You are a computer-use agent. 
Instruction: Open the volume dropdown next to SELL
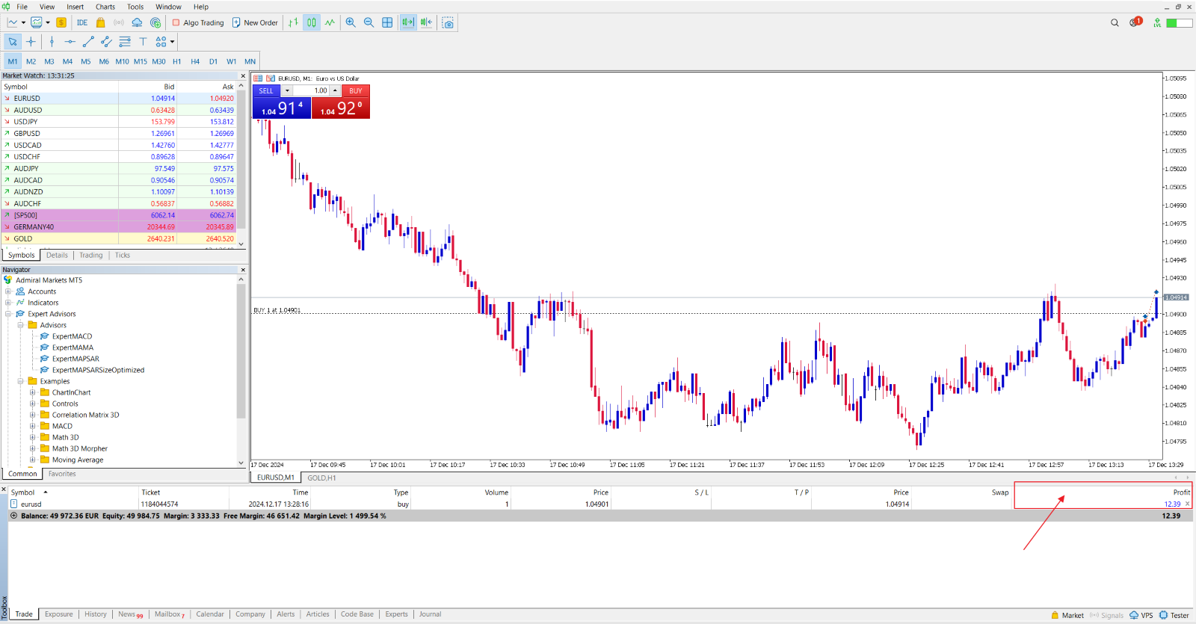coord(287,91)
